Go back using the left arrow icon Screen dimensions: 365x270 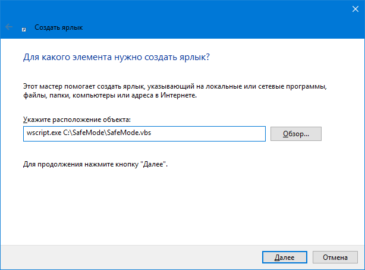(9, 27)
